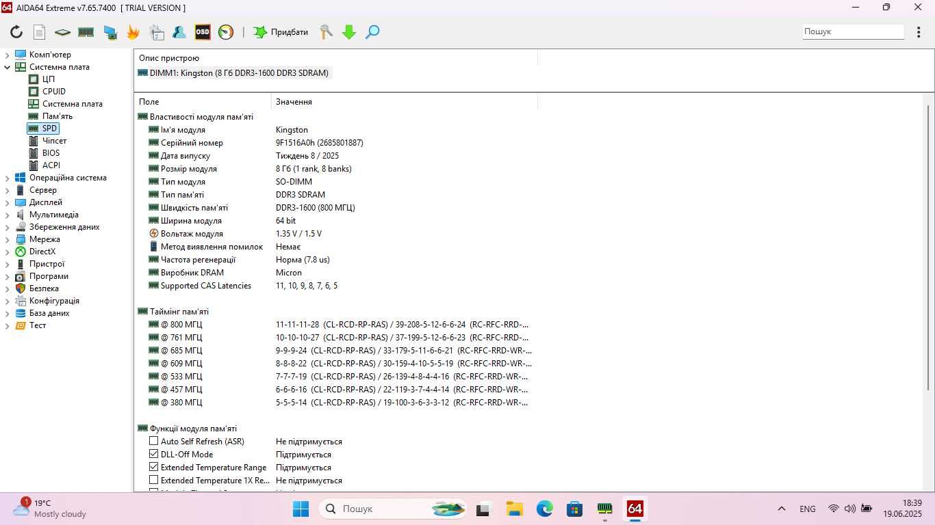Open Microsoft Edge from the taskbar
The image size is (935, 525).
[545, 509]
